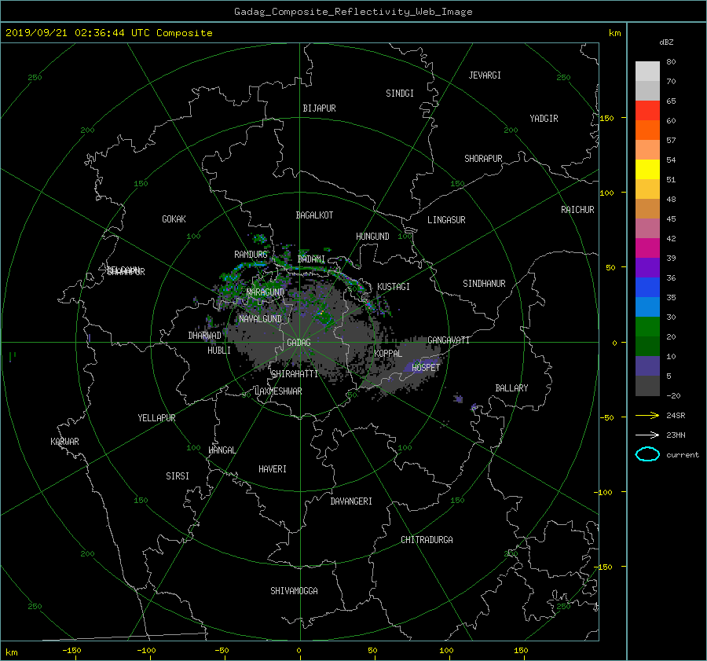Click the NARAGUND city label
The width and height of the screenshot is (707, 661).
point(266,292)
